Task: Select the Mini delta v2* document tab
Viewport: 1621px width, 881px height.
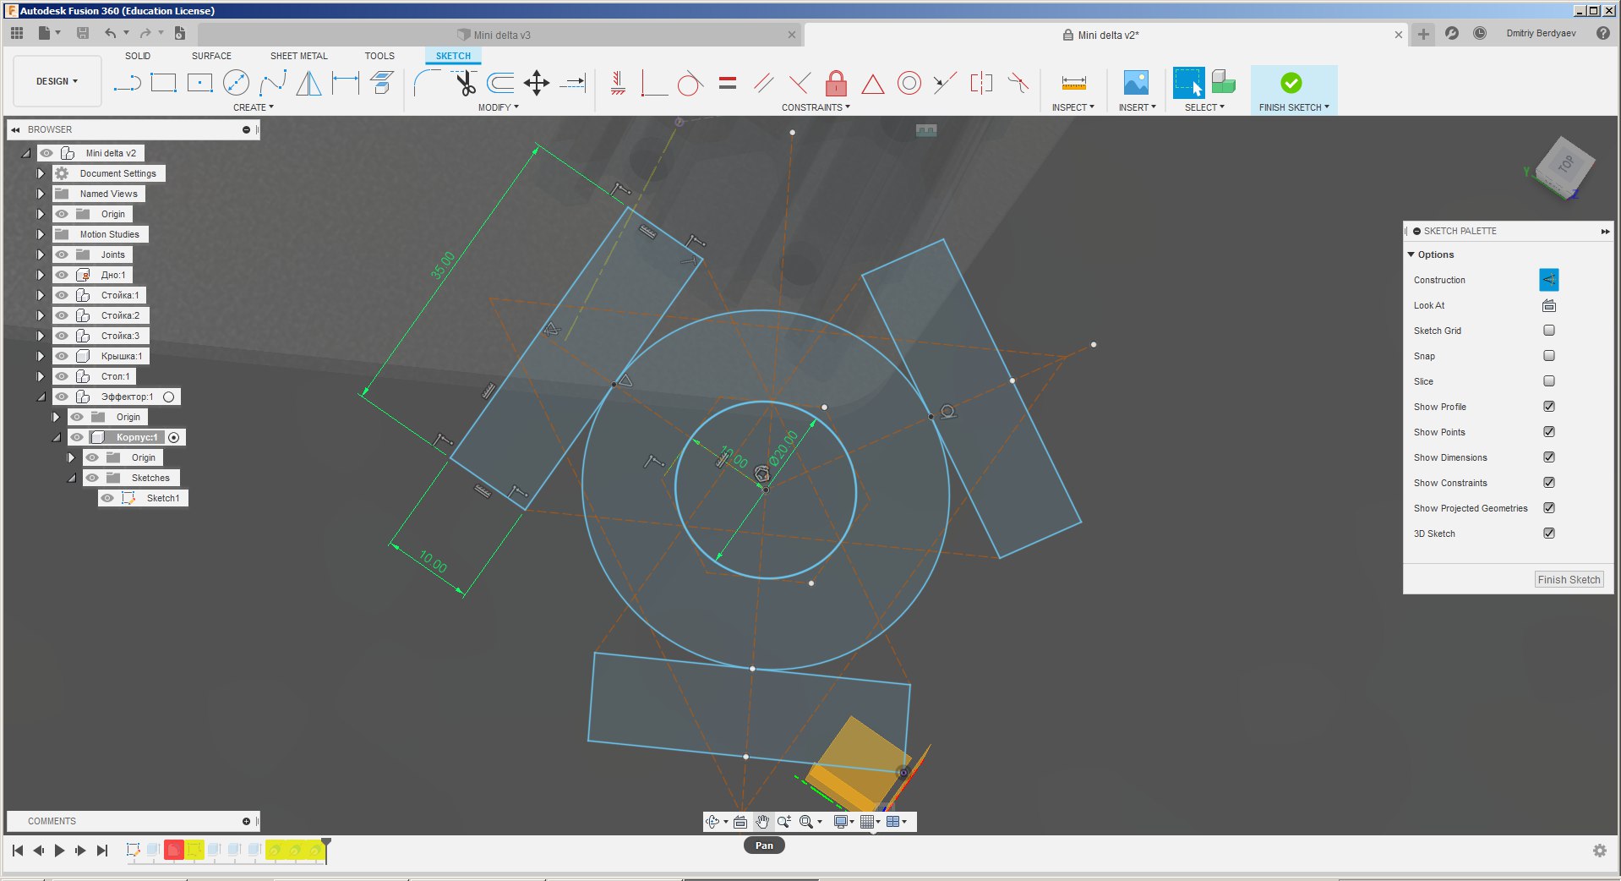Action: 1107,35
